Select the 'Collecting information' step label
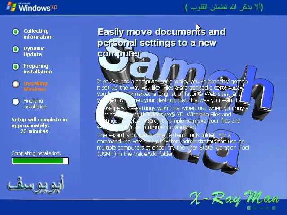This screenshot has height=215, width=287. click(38, 34)
